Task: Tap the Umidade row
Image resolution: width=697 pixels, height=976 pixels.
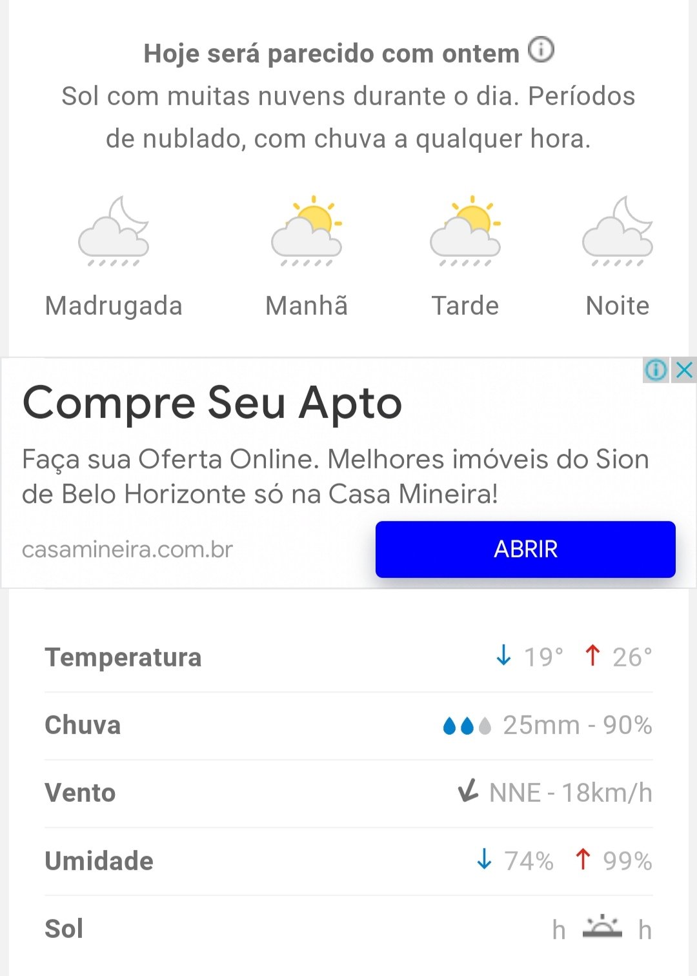Action: click(348, 861)
